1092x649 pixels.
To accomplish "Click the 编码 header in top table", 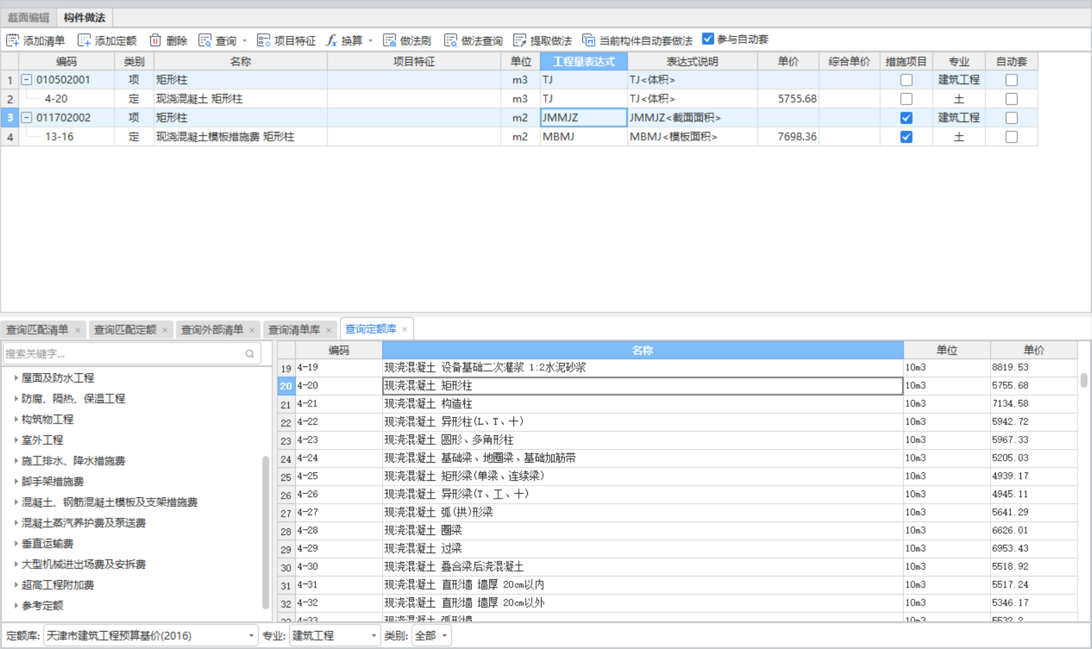I will click(66, 61).
